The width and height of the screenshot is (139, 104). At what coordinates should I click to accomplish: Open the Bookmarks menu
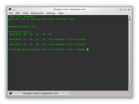click(37, 13)
